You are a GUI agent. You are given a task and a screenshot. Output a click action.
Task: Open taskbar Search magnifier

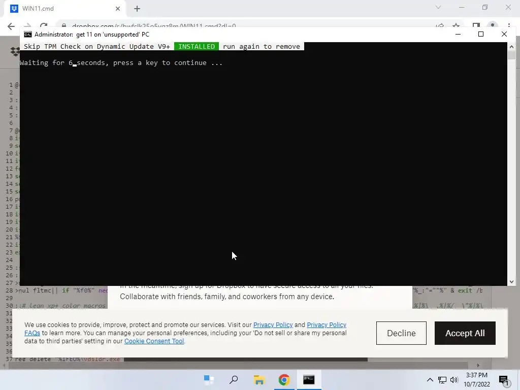(x=234, y=380)
